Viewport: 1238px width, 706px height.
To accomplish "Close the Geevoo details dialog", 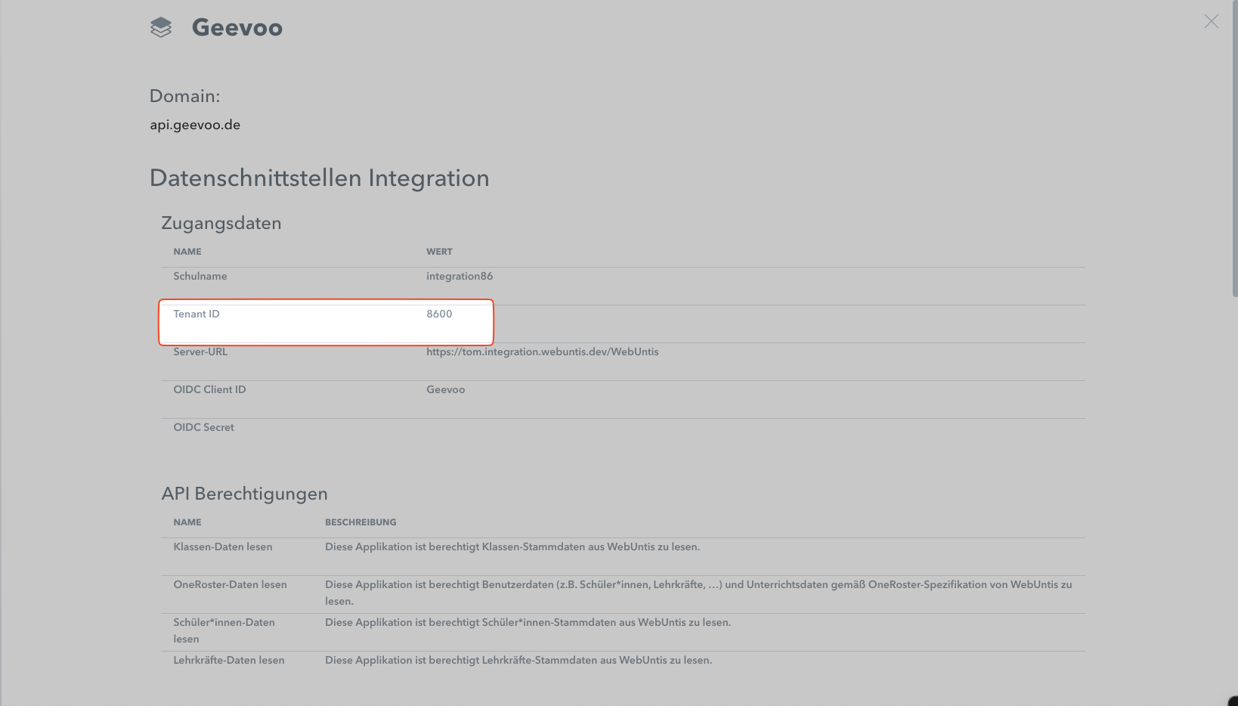I will coord(1212,21).
